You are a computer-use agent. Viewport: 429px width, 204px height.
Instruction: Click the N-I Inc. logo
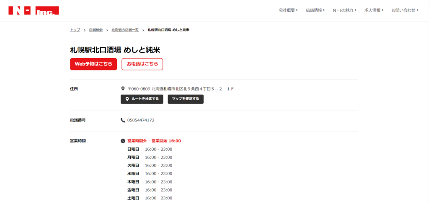pyautogui.click(x=34, y=10)
